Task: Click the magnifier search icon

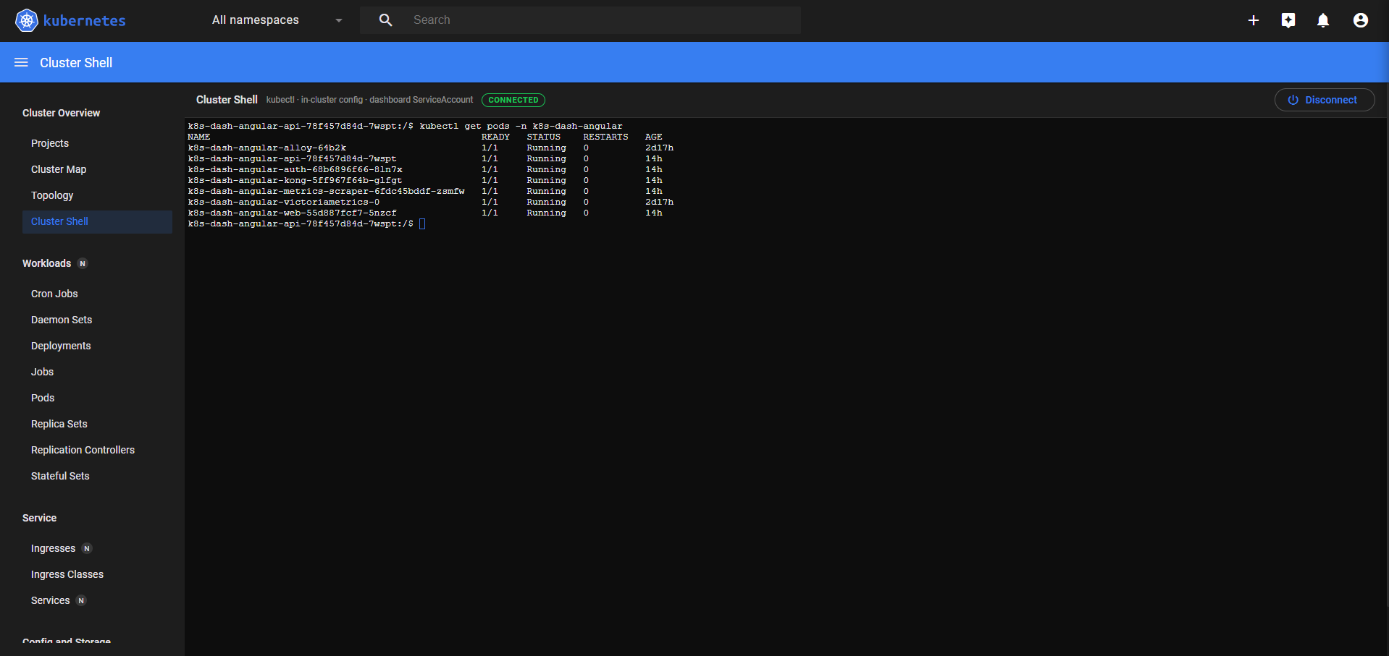Action: point(386,20)
